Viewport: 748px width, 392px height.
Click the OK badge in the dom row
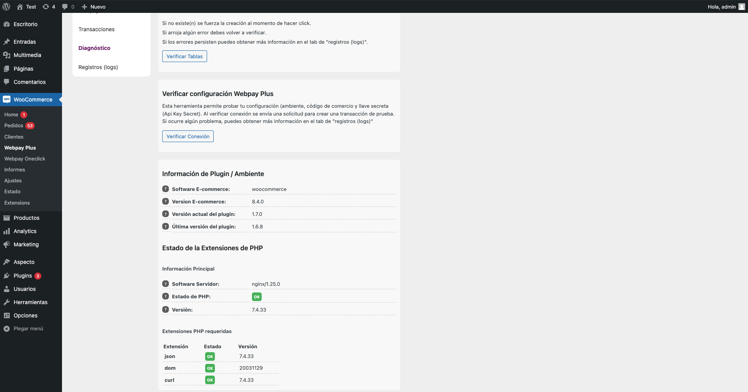pos(210,368)
